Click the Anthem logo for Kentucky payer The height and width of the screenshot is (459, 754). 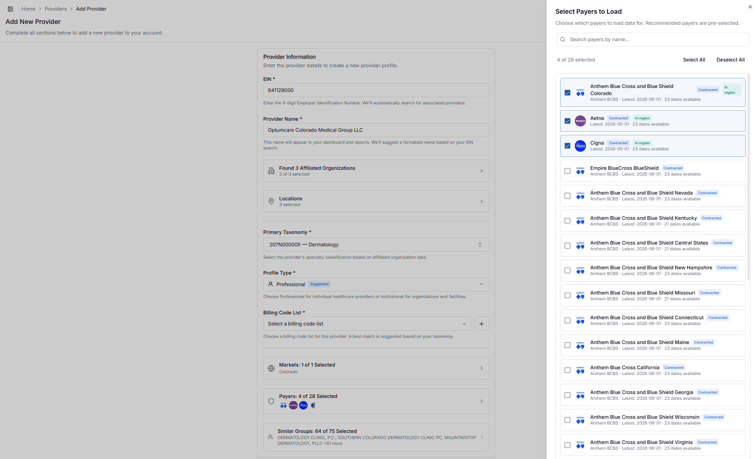click(580, 221)
